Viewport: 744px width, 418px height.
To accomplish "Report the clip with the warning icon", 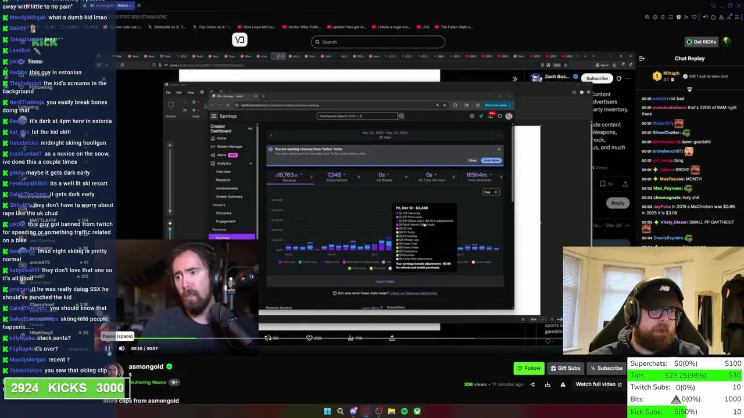I will tap(563, 384).
